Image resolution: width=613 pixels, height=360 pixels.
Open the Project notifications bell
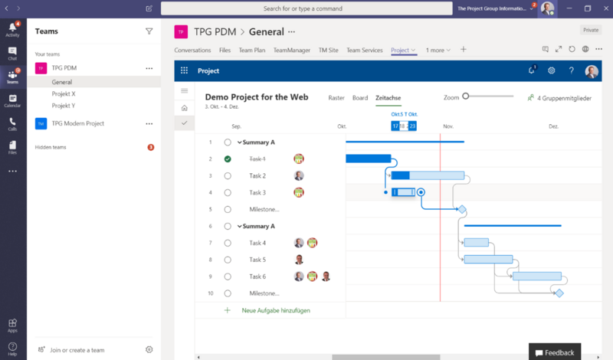tap(531, 70)
